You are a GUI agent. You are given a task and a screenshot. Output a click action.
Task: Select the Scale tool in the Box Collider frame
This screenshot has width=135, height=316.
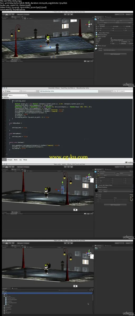tap(13, 15)
